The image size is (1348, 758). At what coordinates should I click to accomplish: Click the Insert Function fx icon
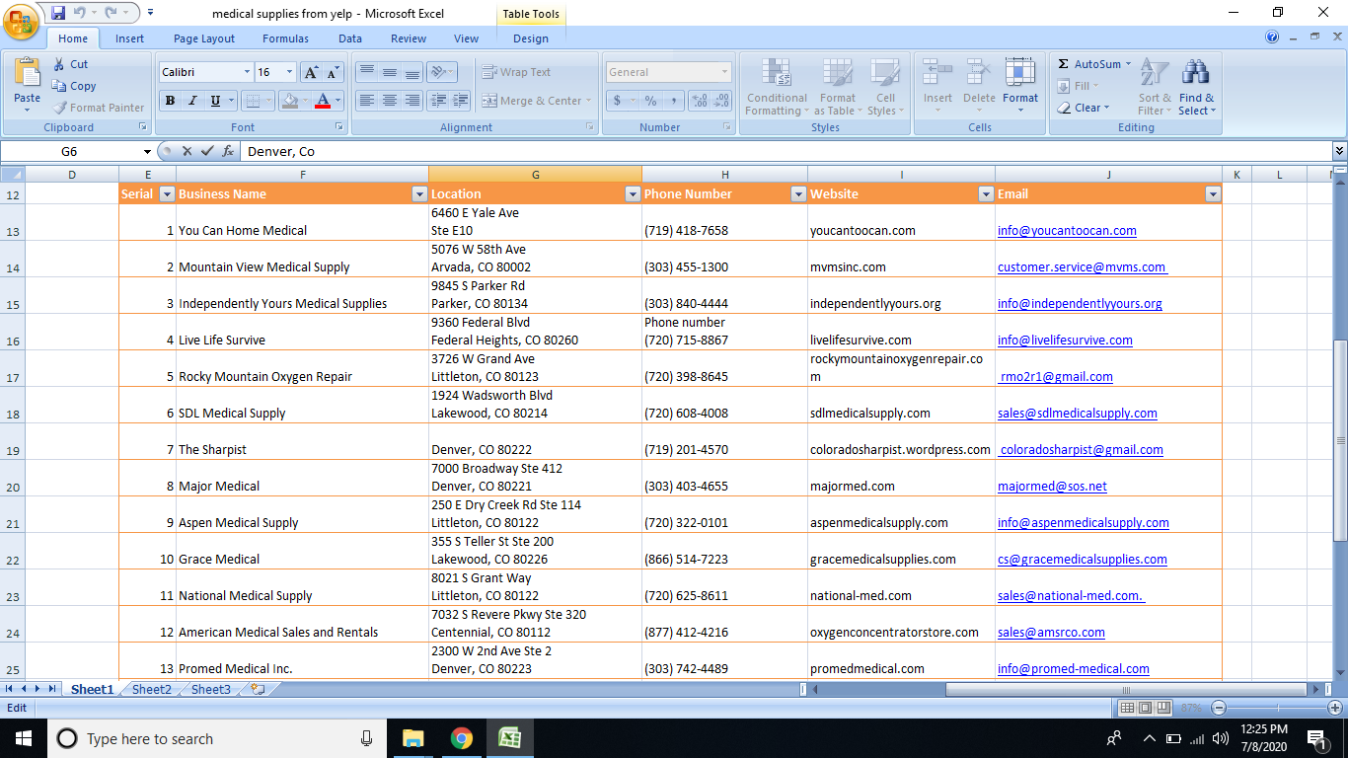coord(228,152)
